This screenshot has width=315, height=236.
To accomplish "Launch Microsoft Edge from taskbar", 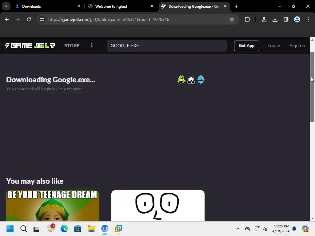I will click(x=64, y=229).
